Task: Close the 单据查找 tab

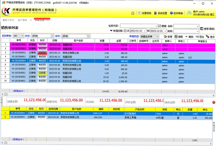Action: pos(48,20)
